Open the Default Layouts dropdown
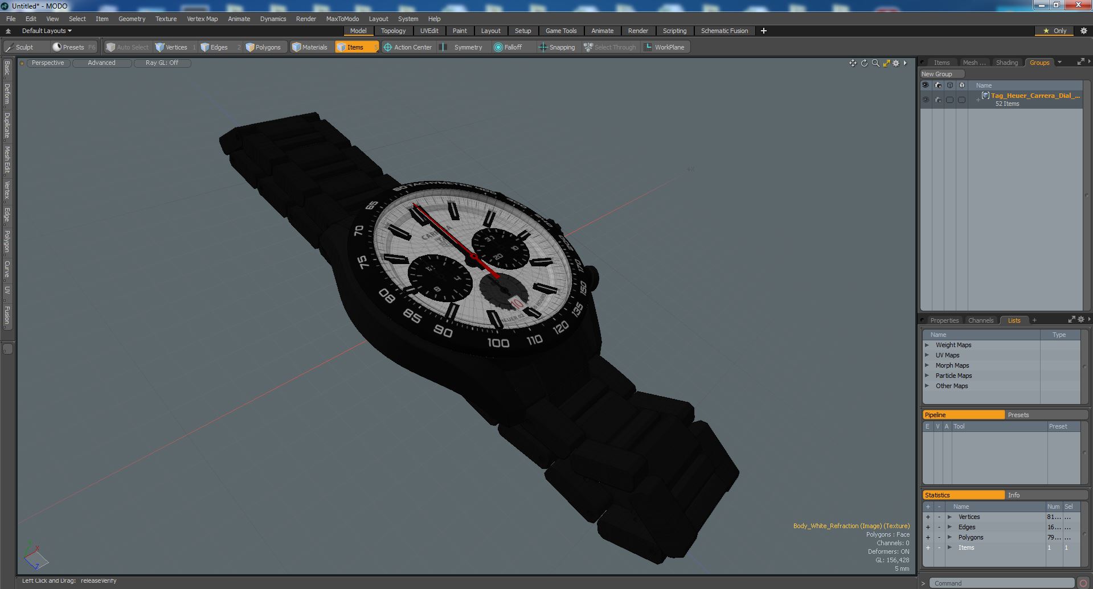1093x589 pixels. click(47, 31)
